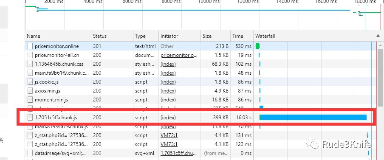
Task: Open the VM73:1 initiator link
Action: pos(169,144)
